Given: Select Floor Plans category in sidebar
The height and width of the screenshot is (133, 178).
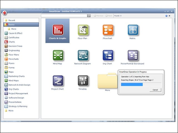Looking at the screenshot, I should point(12,55).
